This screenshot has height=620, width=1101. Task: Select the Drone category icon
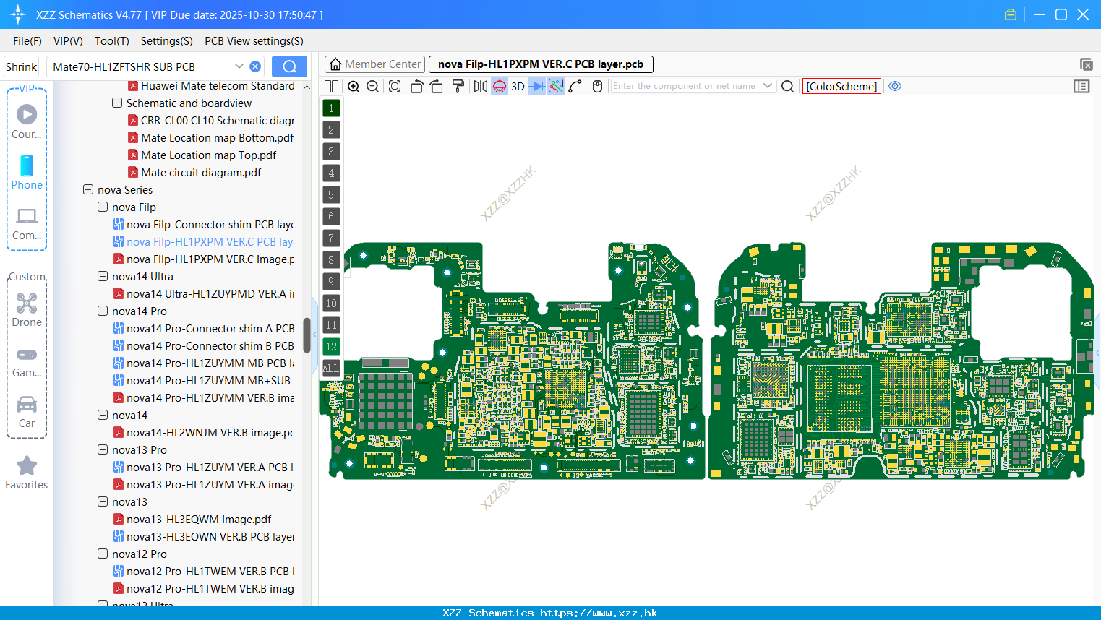[27, 309]
